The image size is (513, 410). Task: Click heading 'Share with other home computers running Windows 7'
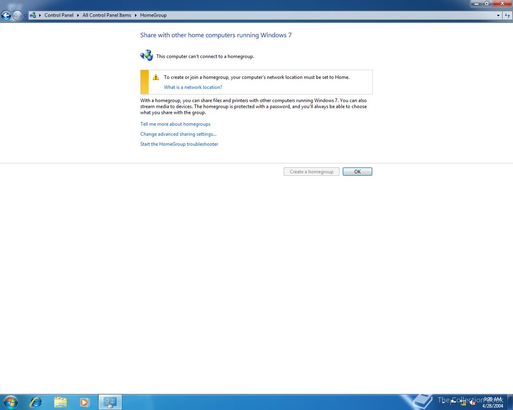pos(216,35)
